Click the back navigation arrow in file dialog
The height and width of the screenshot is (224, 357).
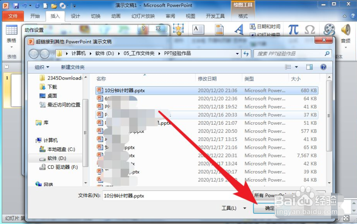point(34,54)
